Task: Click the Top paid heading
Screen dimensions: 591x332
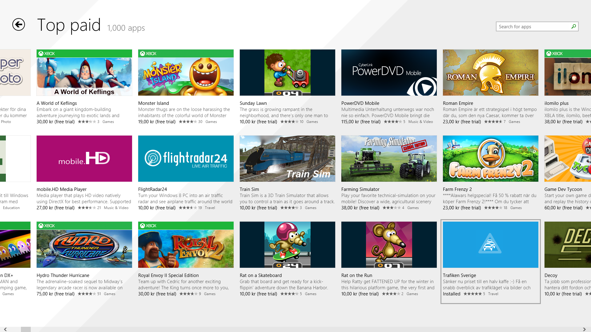Action: 69,25
